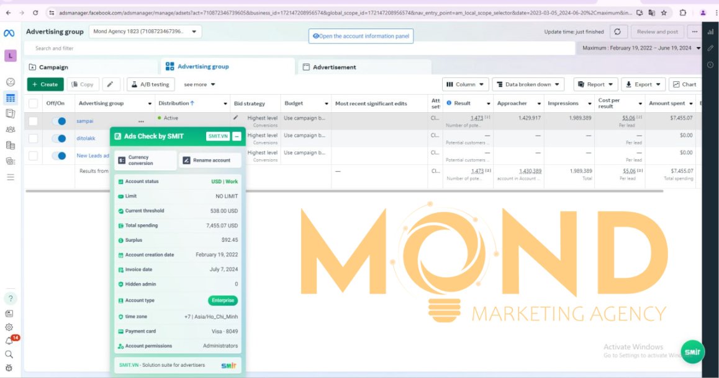Toggle the ditolakk ad group switch
Viewport: 719px width, 378px height.
pyautogui.click(x=59, y=138)
